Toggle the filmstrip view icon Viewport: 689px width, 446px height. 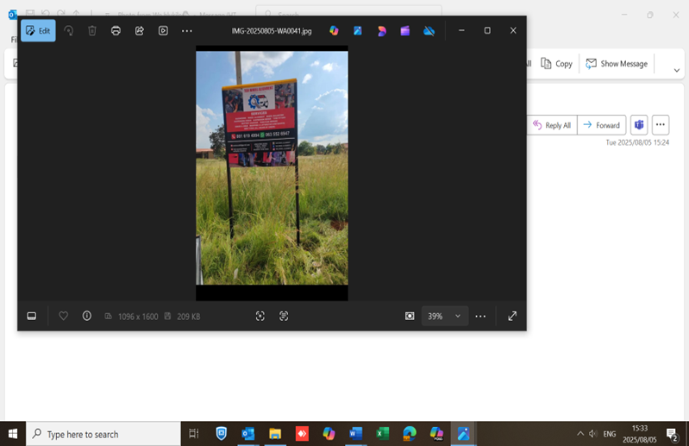(32, 317)
